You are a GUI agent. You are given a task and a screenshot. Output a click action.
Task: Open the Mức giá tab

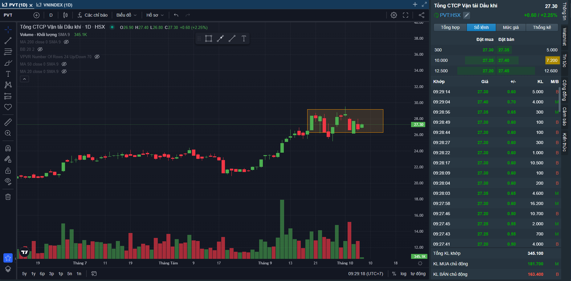click(511, 27)
